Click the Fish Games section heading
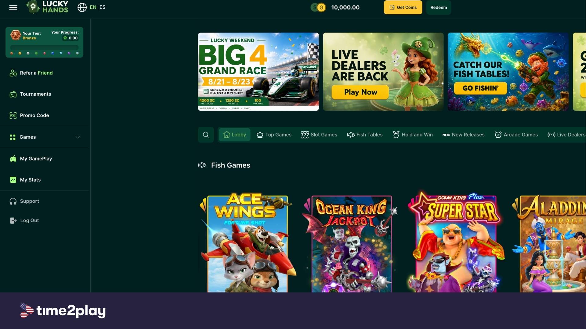 tap(230, 165)
